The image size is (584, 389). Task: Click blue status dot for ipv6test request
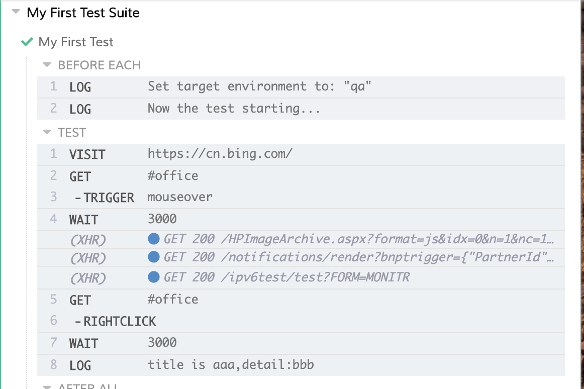[x=154, y=276]
